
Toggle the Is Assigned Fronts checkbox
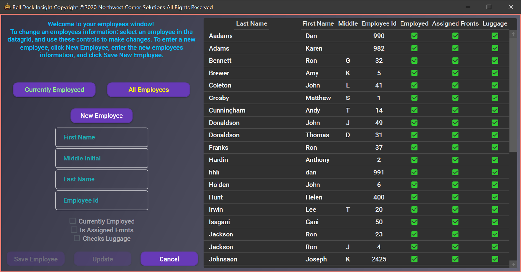point(74,230)
